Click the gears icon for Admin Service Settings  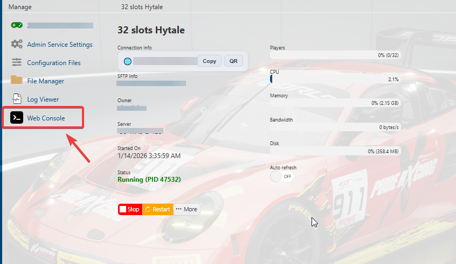[17, 45]
